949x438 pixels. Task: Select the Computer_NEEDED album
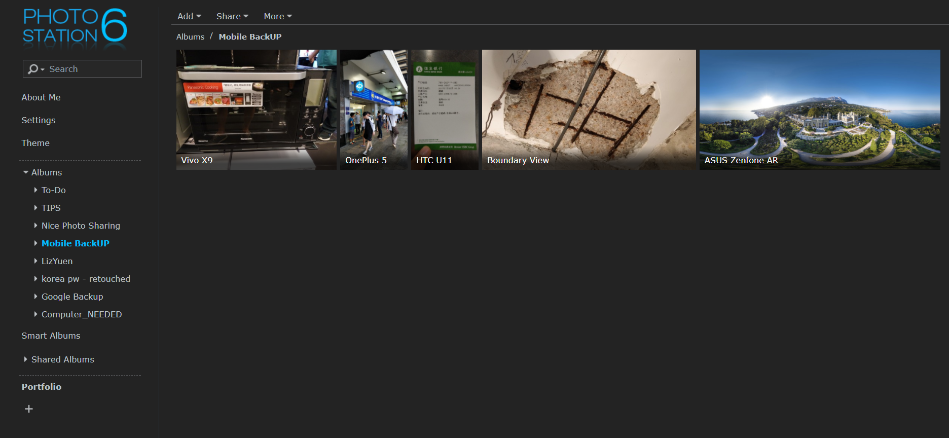click(82, 314)
